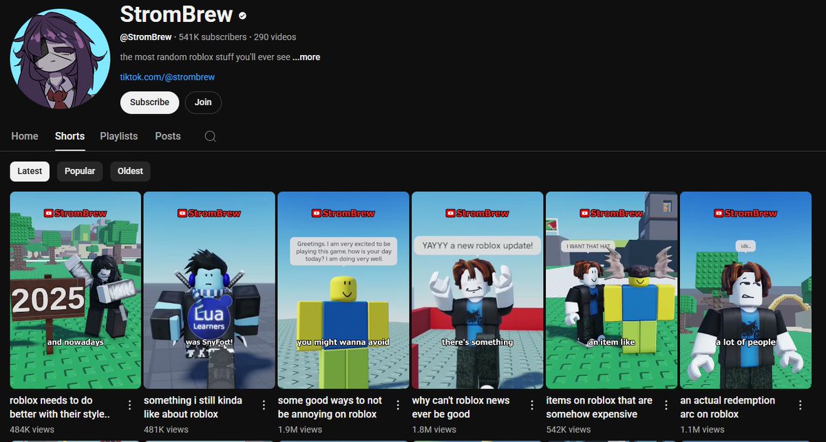826x442 pixels.
Task: Open the Lua Learners short thumbnail
Action: point(209,290)
